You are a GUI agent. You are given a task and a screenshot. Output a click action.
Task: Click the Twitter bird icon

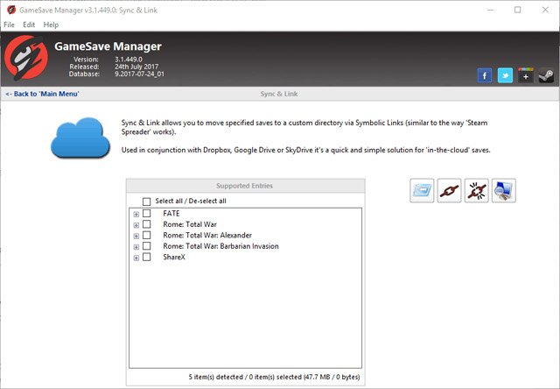coord(505,75)
